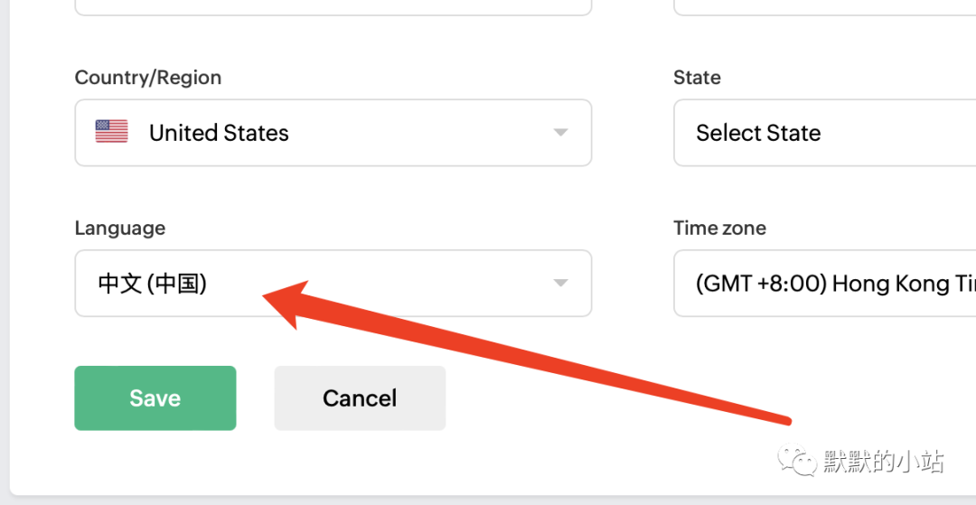The image size is (976, 505).
Task: Save the profile changes
Action: (x=155, y=398)
